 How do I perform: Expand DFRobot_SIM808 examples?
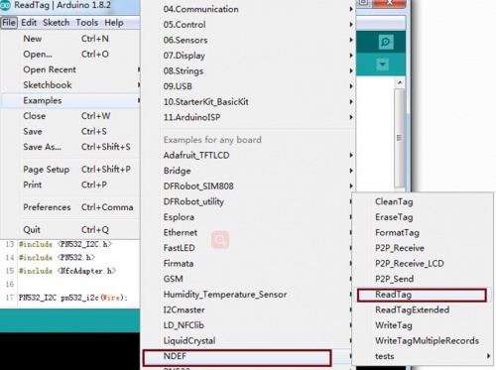point(249,186)
